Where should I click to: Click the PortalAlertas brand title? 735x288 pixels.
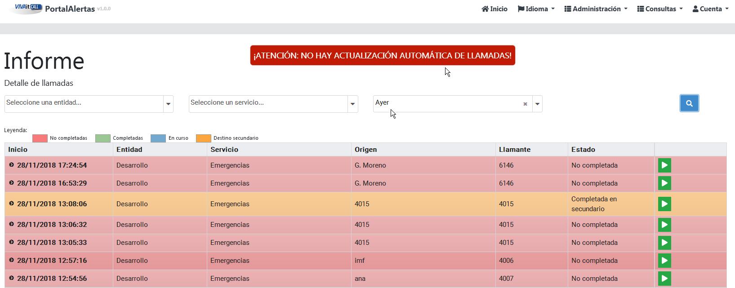click(x=70, y=9)
